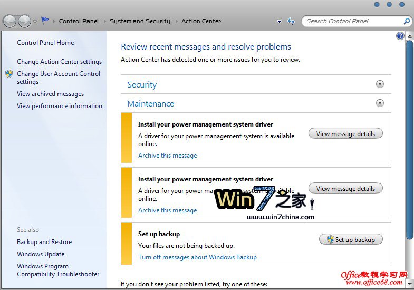Click the UAC shield icon in sidebar
This screenshot has width=414, height=290.
(9, 74)
